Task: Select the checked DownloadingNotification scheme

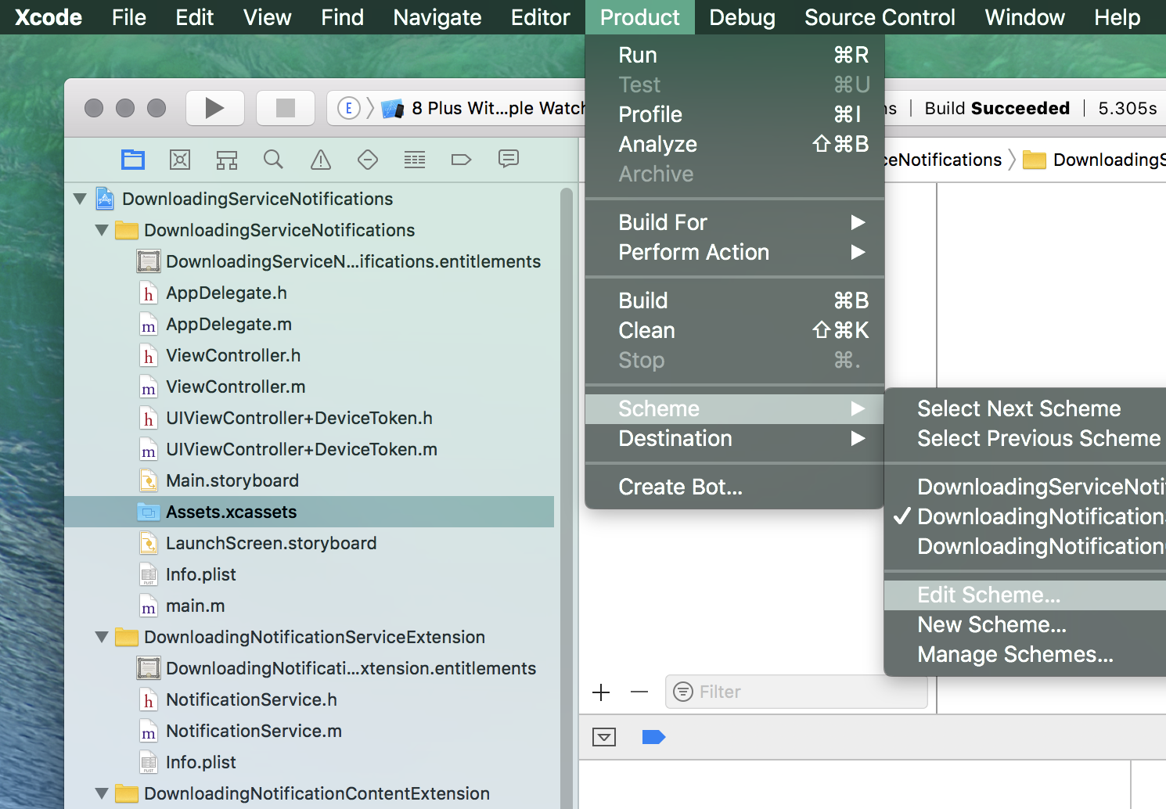Action: (1025, 516)
